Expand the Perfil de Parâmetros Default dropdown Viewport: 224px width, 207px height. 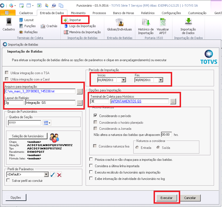(46, 175)
